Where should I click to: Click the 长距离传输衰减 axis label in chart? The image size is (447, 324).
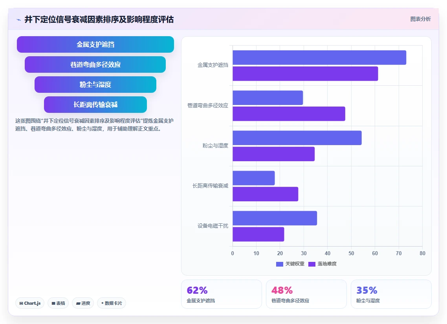point(210,186)
